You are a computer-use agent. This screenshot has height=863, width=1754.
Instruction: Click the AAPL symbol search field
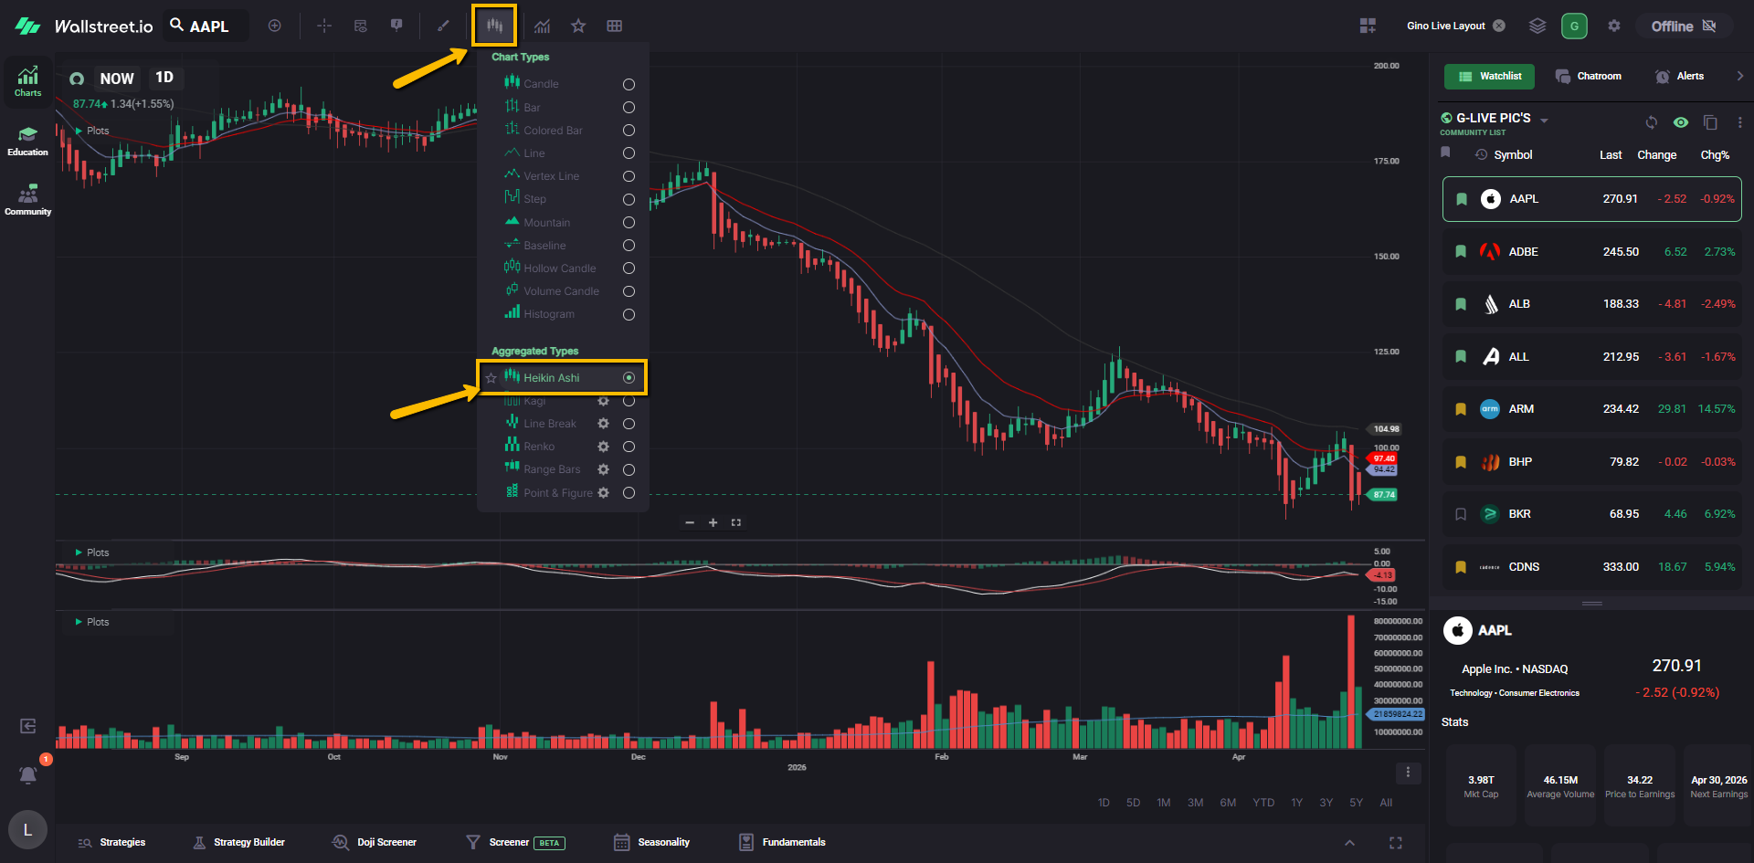[x=208, y=26]
